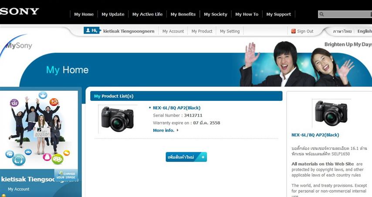Open the My Active Life menu
Viewport: 372px width, 197px height.
pos(147,14)
